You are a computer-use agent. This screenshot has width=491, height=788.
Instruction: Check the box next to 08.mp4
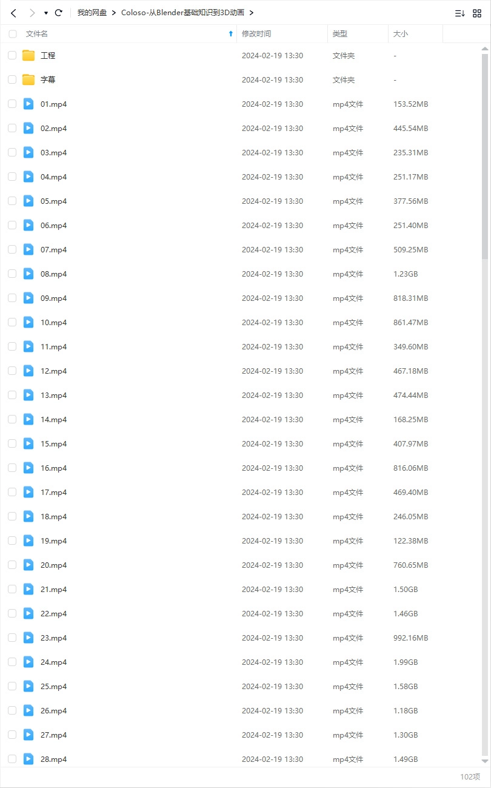(x=12, y=274)
